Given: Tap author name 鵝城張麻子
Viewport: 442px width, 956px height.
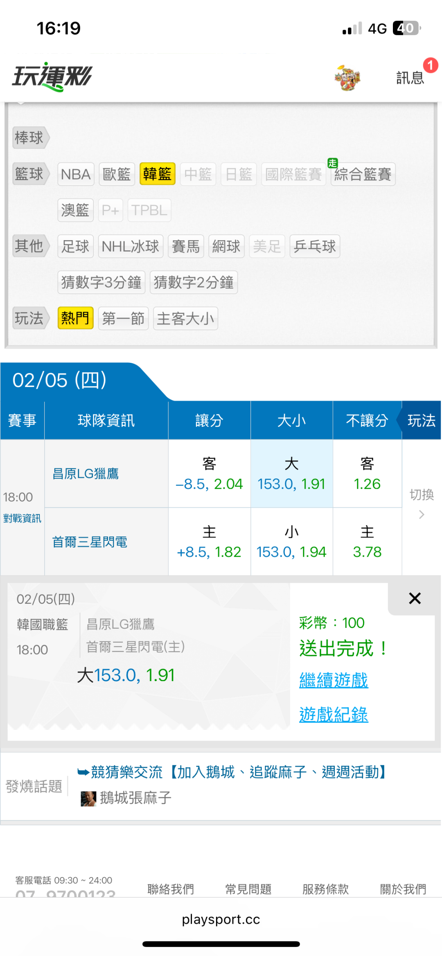Looking at the screenshot, I should [x=135, y=798].
